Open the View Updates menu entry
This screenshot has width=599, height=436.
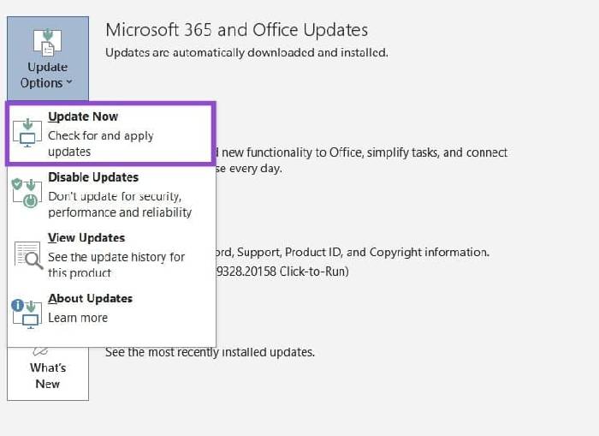click(x=86, y=237)
